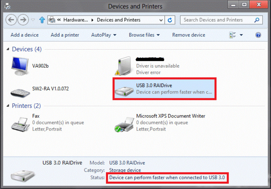
Task: Click the Status message about USB 3.0
Action: point(167,178)
